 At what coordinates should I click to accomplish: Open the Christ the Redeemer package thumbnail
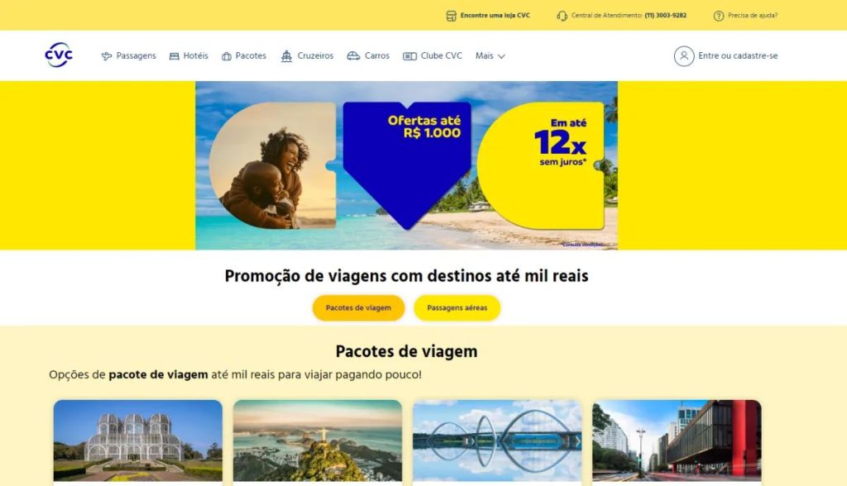click(x=318, y=441)
